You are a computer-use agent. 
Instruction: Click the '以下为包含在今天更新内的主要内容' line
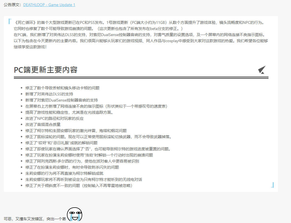tap(141, 41)
